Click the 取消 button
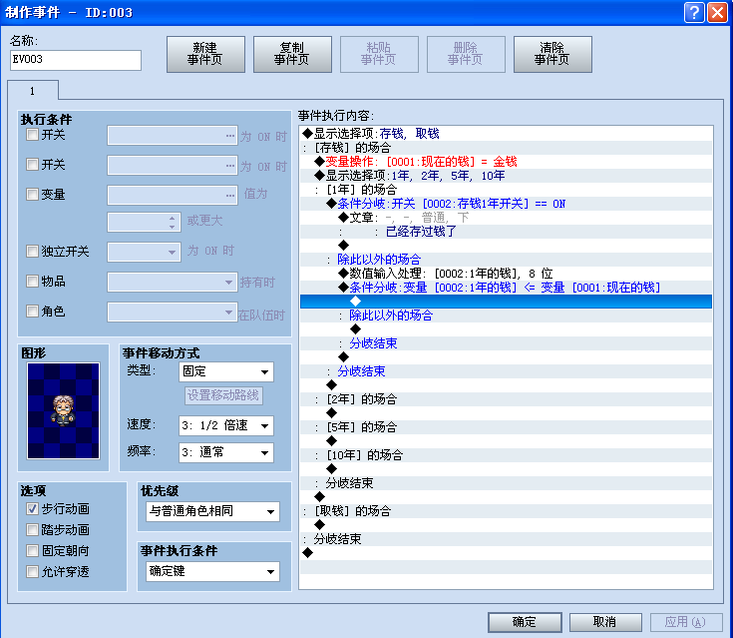Image resolution: width=733 pixels, height=638 pixels. coord(605,622)
